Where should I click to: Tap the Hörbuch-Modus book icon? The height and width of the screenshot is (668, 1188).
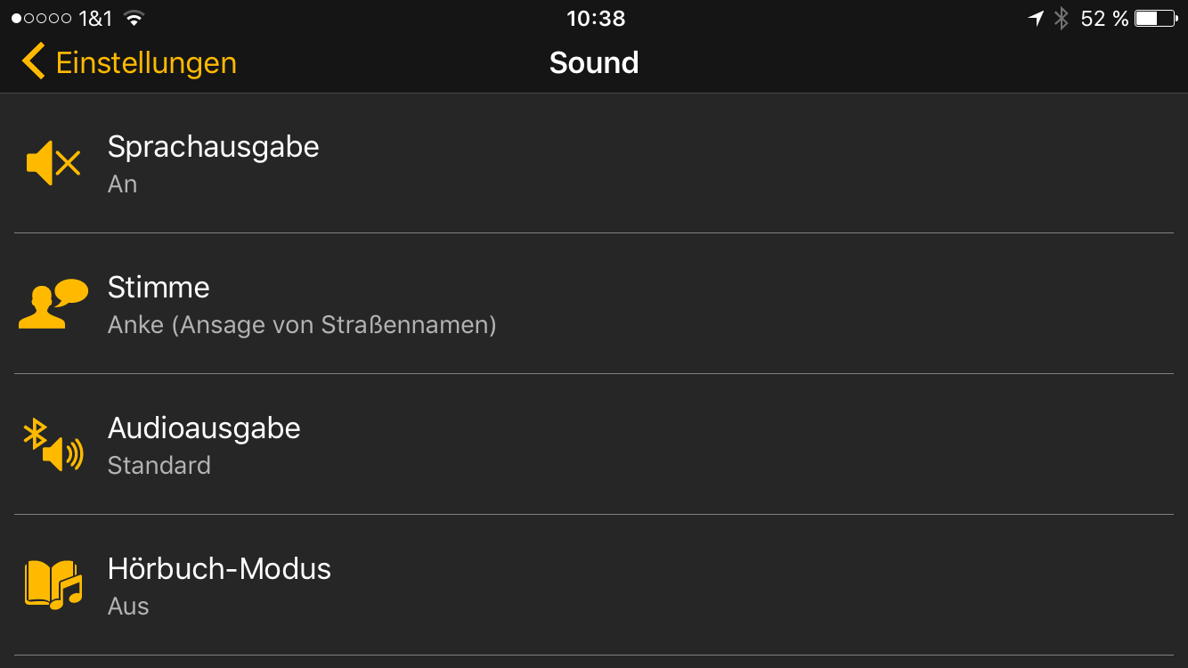(x=53, y=584)
